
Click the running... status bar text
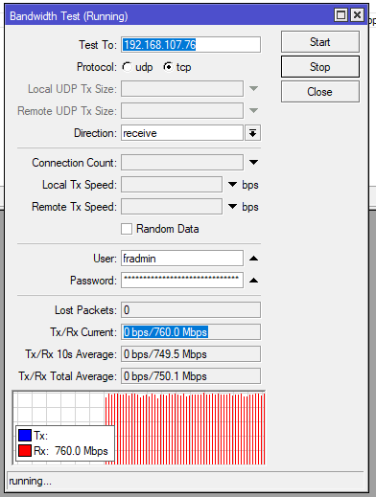31,481
